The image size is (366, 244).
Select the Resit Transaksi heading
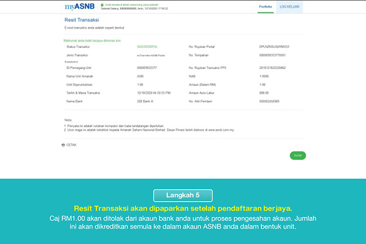pyautogui.click(x=82, y=20)
